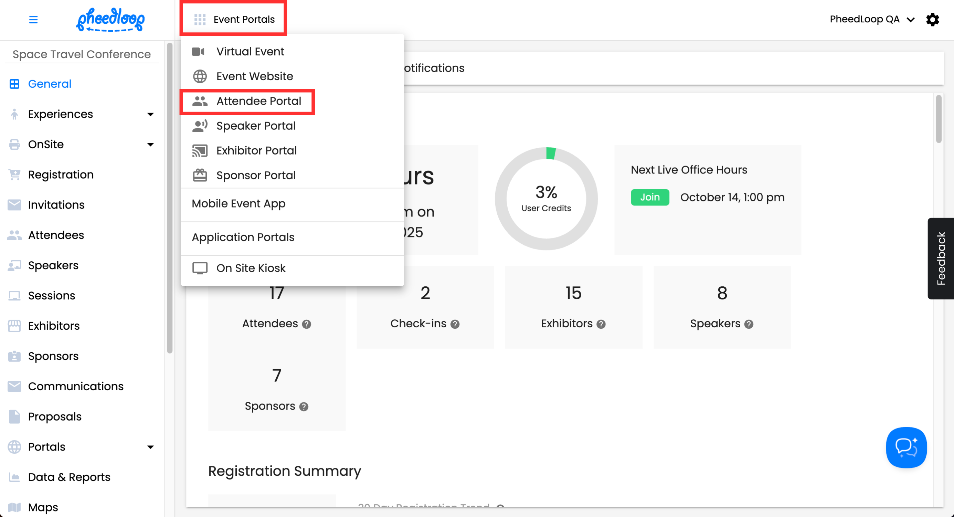Click the Sponsors help question mark icon
Viewport: 954px width, 517px height.
304,407
